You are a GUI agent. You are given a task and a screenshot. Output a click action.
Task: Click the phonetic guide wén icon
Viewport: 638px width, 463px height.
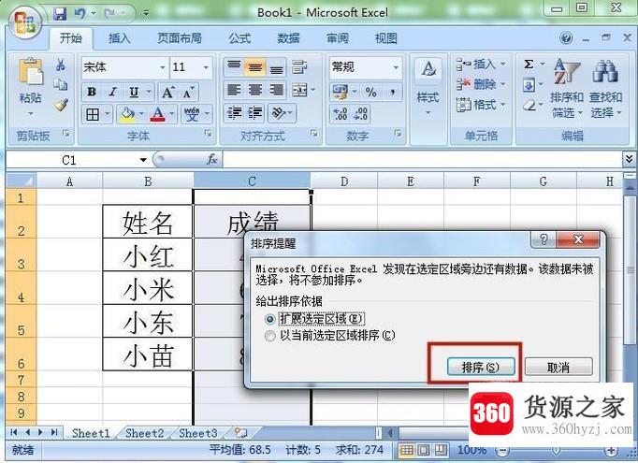[192, 114]
